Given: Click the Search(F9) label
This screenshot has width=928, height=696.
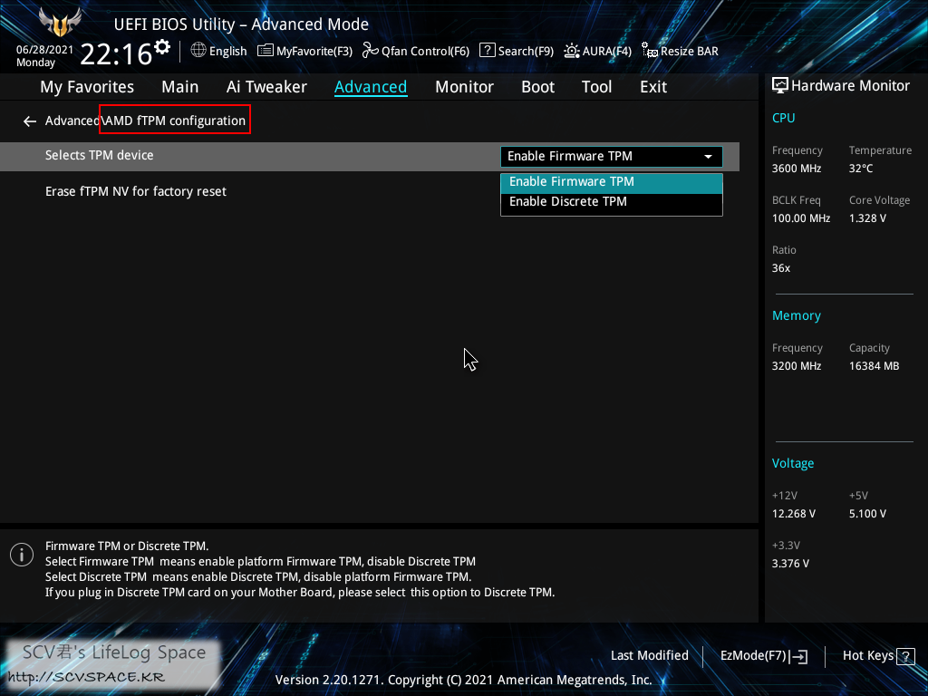Looking at the screenshot, I should [x=526, y=52].
